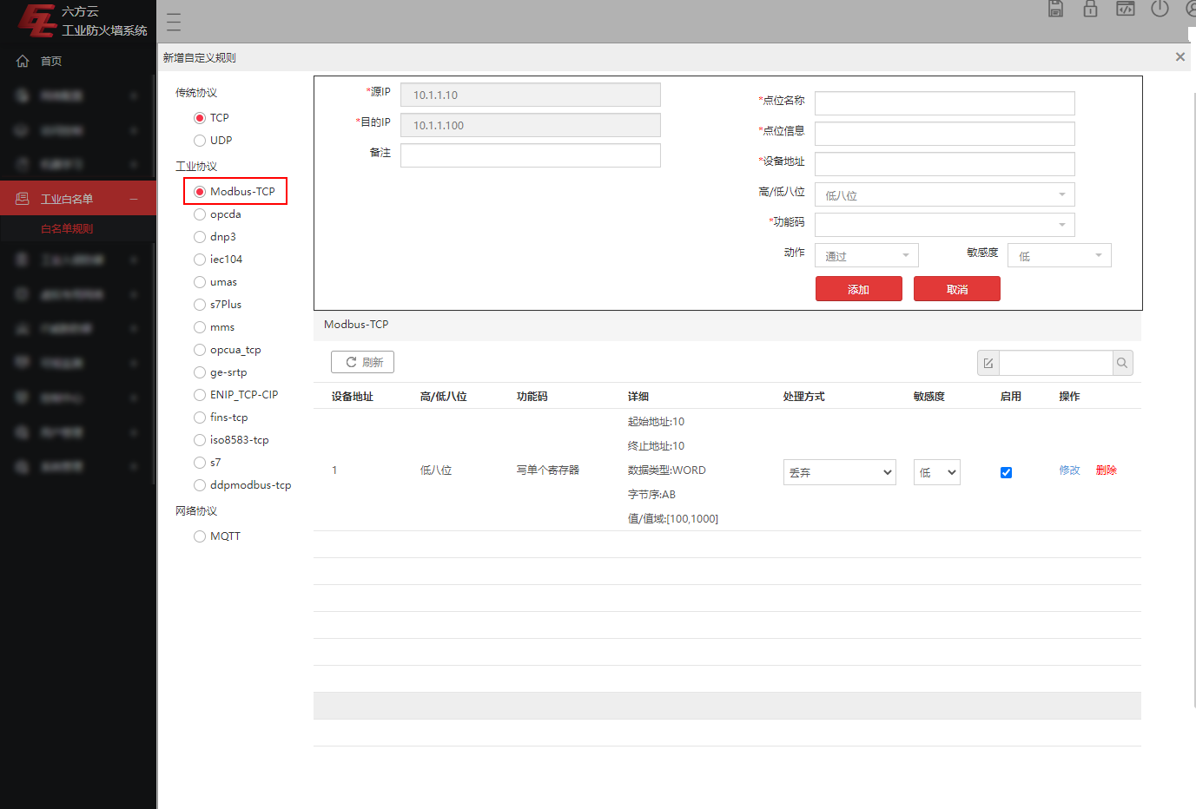Image resolution: width=1196 pixels, height=809 pixels.
Task: Select the Modbus-TCP protocol radio
Action: 200,192
